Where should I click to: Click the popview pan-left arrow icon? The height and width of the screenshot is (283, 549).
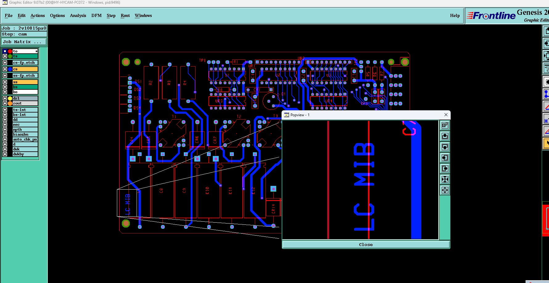click(x=445, y=158)
